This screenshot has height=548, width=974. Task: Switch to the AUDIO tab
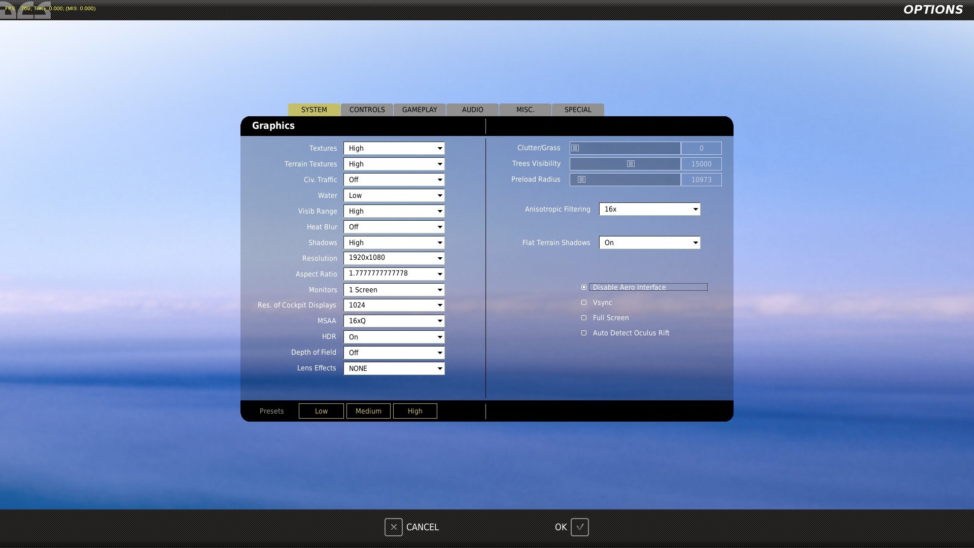(x=472, y=110)
